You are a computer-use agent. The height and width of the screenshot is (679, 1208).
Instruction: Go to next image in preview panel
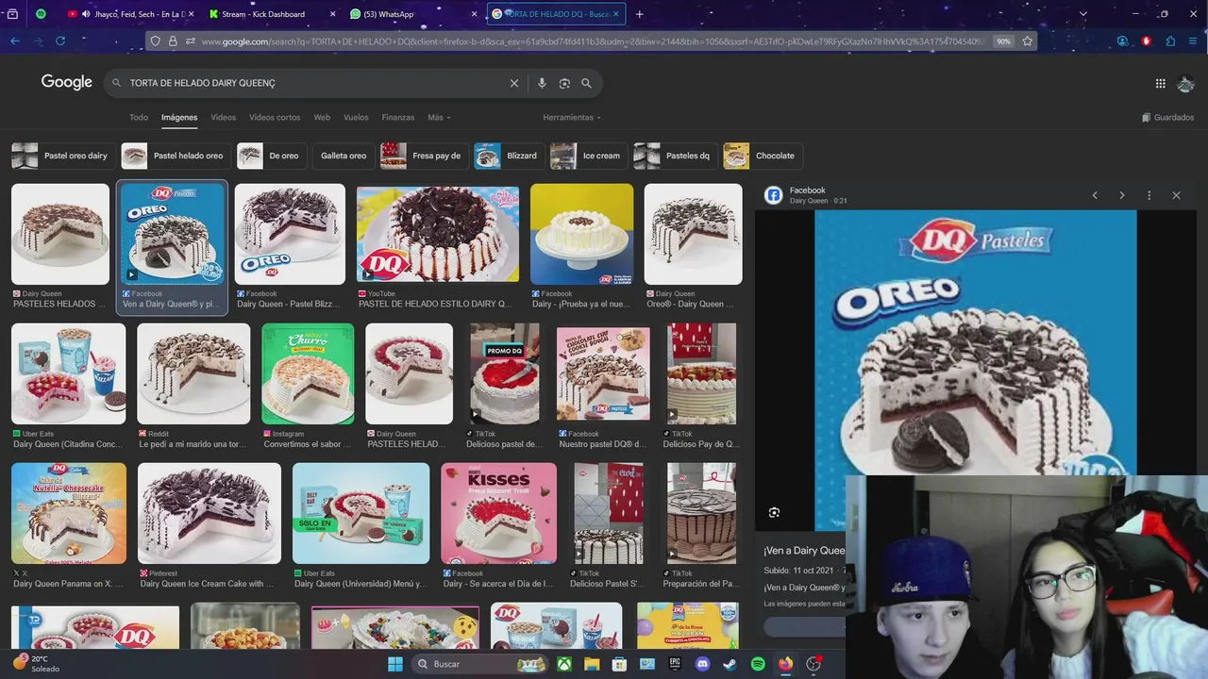[x=1122, y=195]
